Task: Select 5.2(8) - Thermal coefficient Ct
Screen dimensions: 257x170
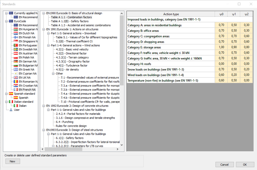Action: 74,41
